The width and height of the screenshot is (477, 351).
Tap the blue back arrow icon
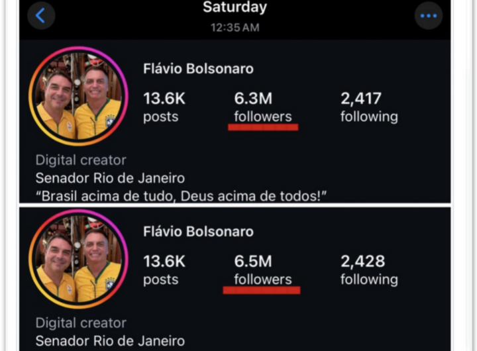pyautogui.click(x=40, y=15)
